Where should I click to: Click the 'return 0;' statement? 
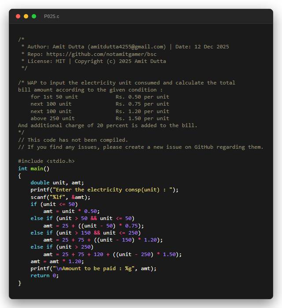coord(45,275)
